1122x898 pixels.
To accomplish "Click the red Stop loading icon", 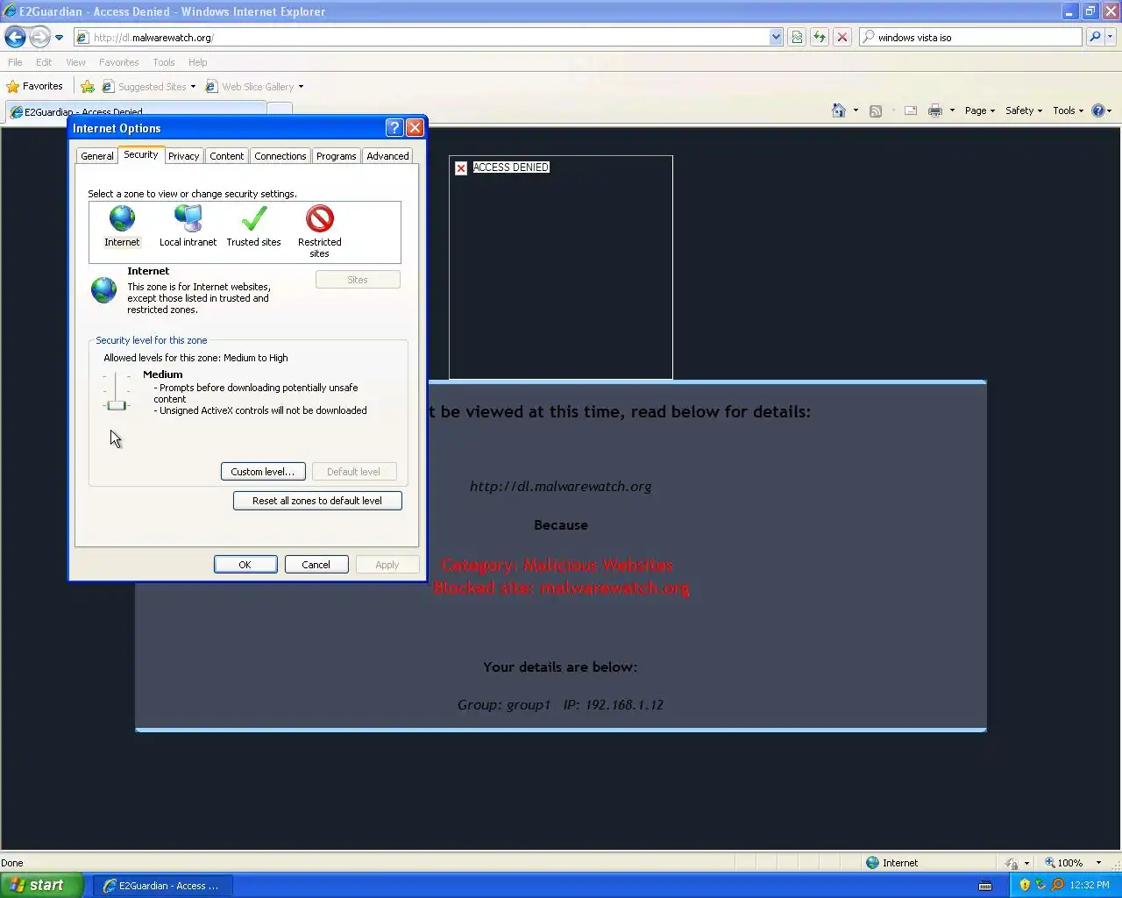I will tap(841, 37).
